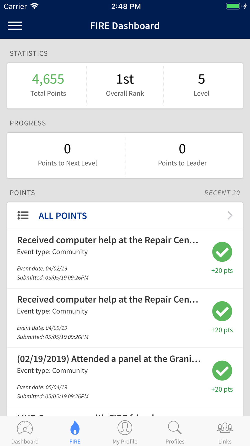Tap the Dashboard gauge icon

[25, 428]
